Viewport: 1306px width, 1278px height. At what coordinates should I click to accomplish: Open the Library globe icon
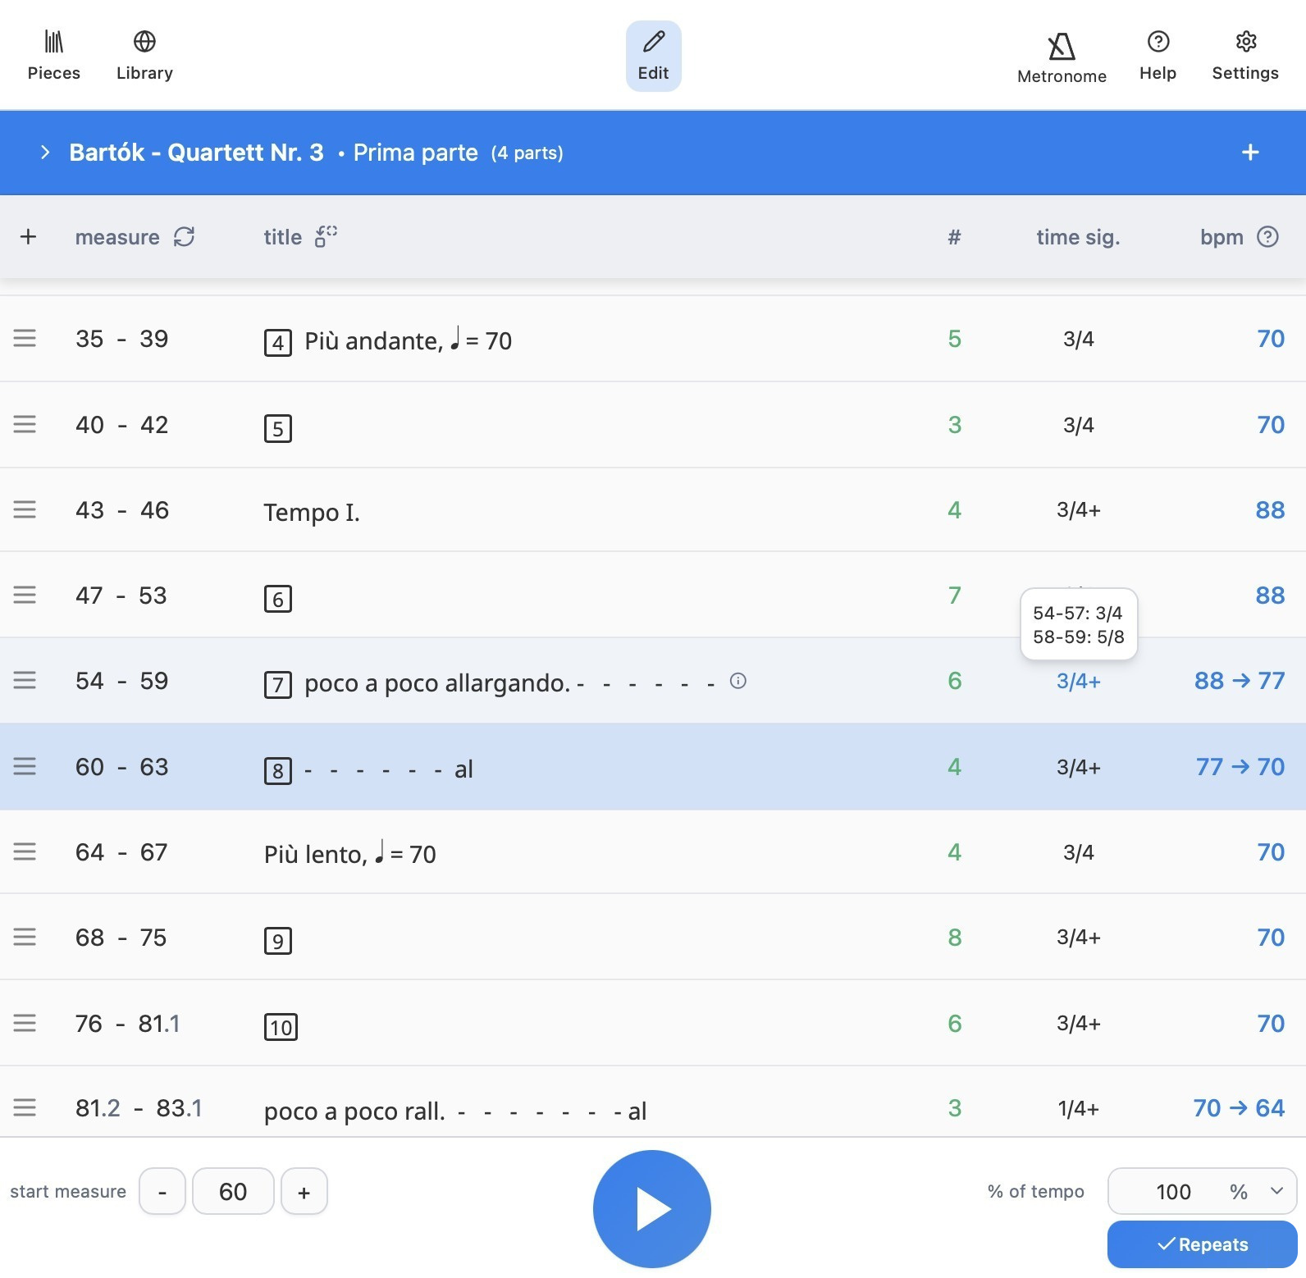click(144, 56)
